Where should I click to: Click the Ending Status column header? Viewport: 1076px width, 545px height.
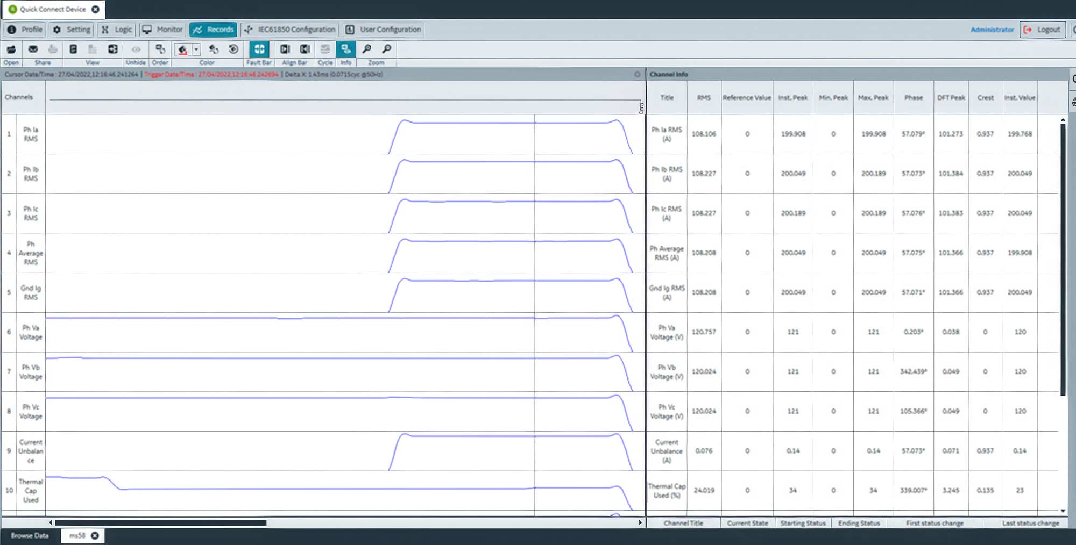pos(859,523)
